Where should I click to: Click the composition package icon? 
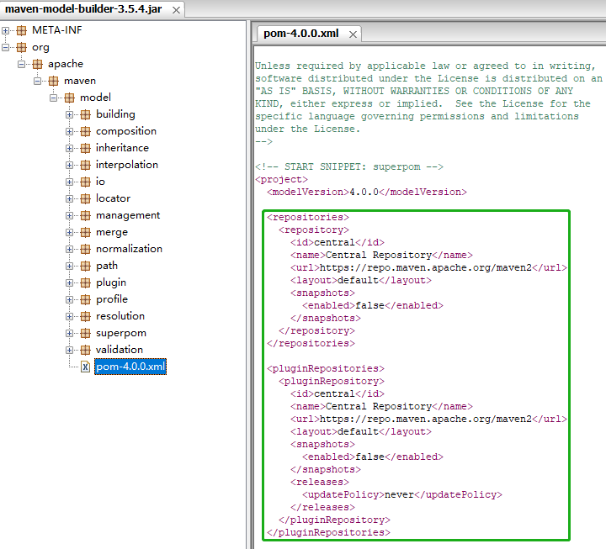85,132
